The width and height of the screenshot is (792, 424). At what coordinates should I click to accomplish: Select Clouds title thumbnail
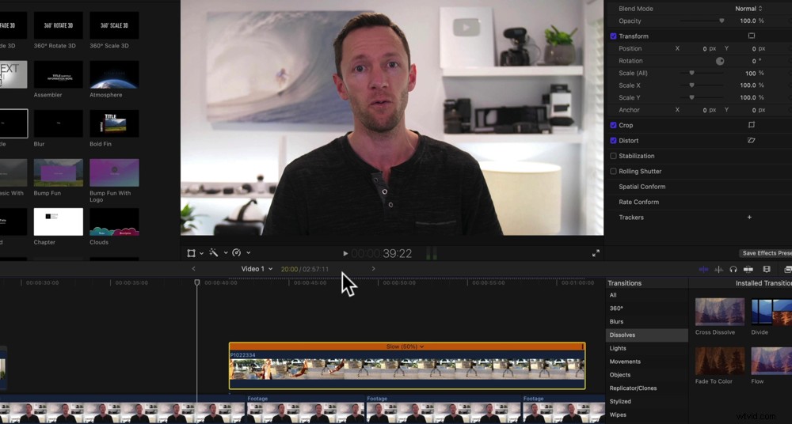click(x=114, y=221)
